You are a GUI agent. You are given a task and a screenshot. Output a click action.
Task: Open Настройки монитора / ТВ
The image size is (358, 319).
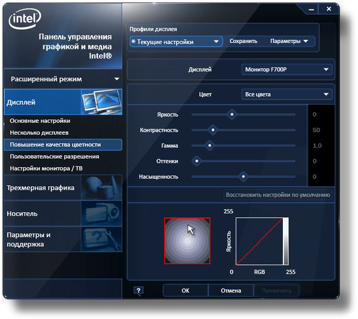[46, 168]
